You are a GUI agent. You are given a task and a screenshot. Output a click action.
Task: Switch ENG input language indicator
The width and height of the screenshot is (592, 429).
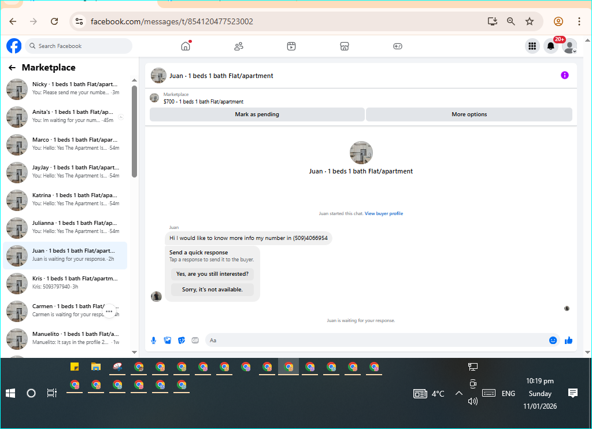[508, 394]
